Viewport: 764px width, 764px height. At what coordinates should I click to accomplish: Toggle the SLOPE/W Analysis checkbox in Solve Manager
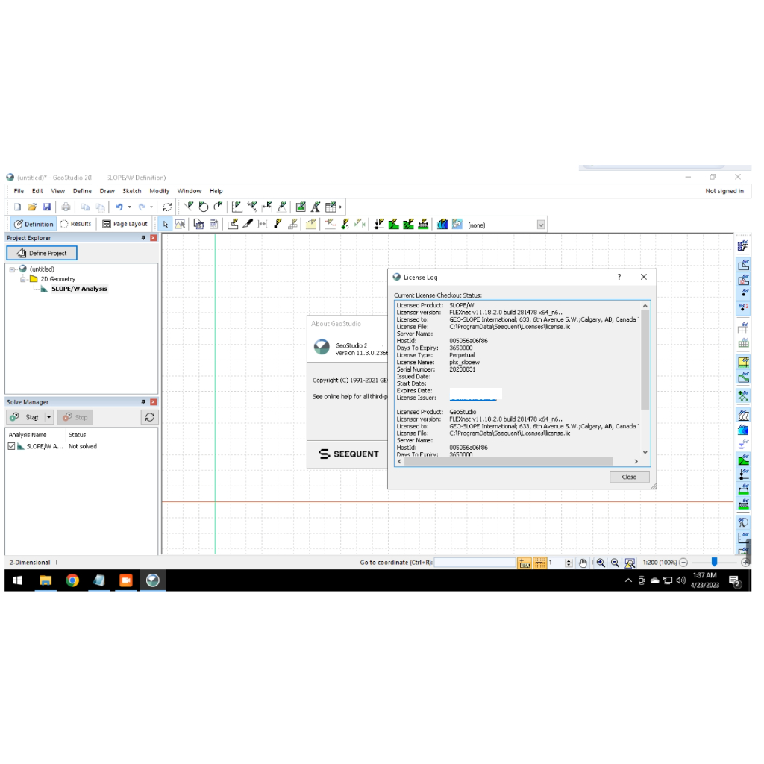tap(11, 446)
